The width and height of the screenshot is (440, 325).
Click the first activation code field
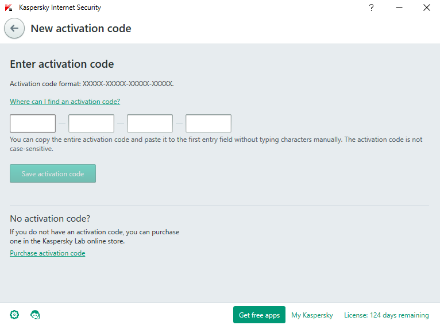pyautogui.click(x=33, y=123)
